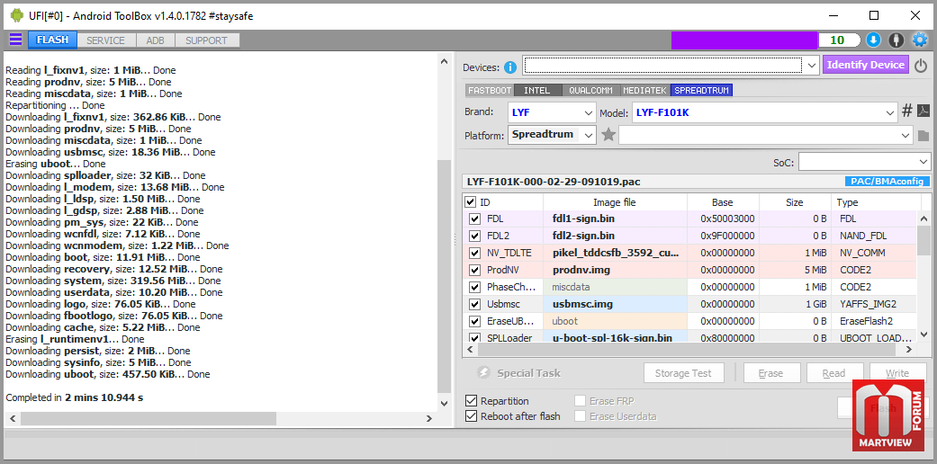Click the Android ToolBox app icon in title bar
Viewport: 937px width, 464px height.
point(17,15)
